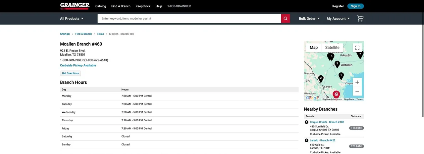Click the Saturday row in Branch Hours
Viewport: 424px width, 154px height.
(x=179, y=136)
